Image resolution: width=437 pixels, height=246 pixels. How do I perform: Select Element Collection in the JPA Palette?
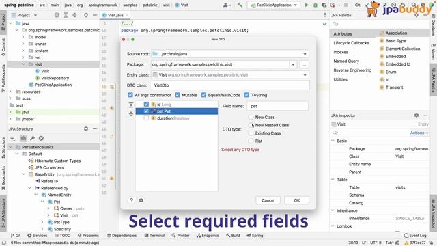pos(403,49)
